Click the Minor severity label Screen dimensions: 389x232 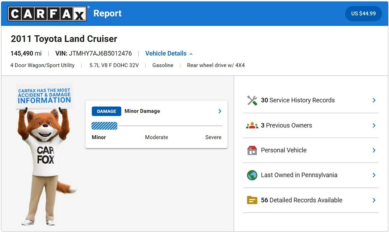point(99,137)
